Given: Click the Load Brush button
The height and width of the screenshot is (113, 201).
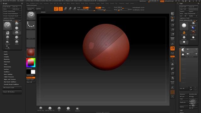Looking at the screenshot, I should click(7, 7).
